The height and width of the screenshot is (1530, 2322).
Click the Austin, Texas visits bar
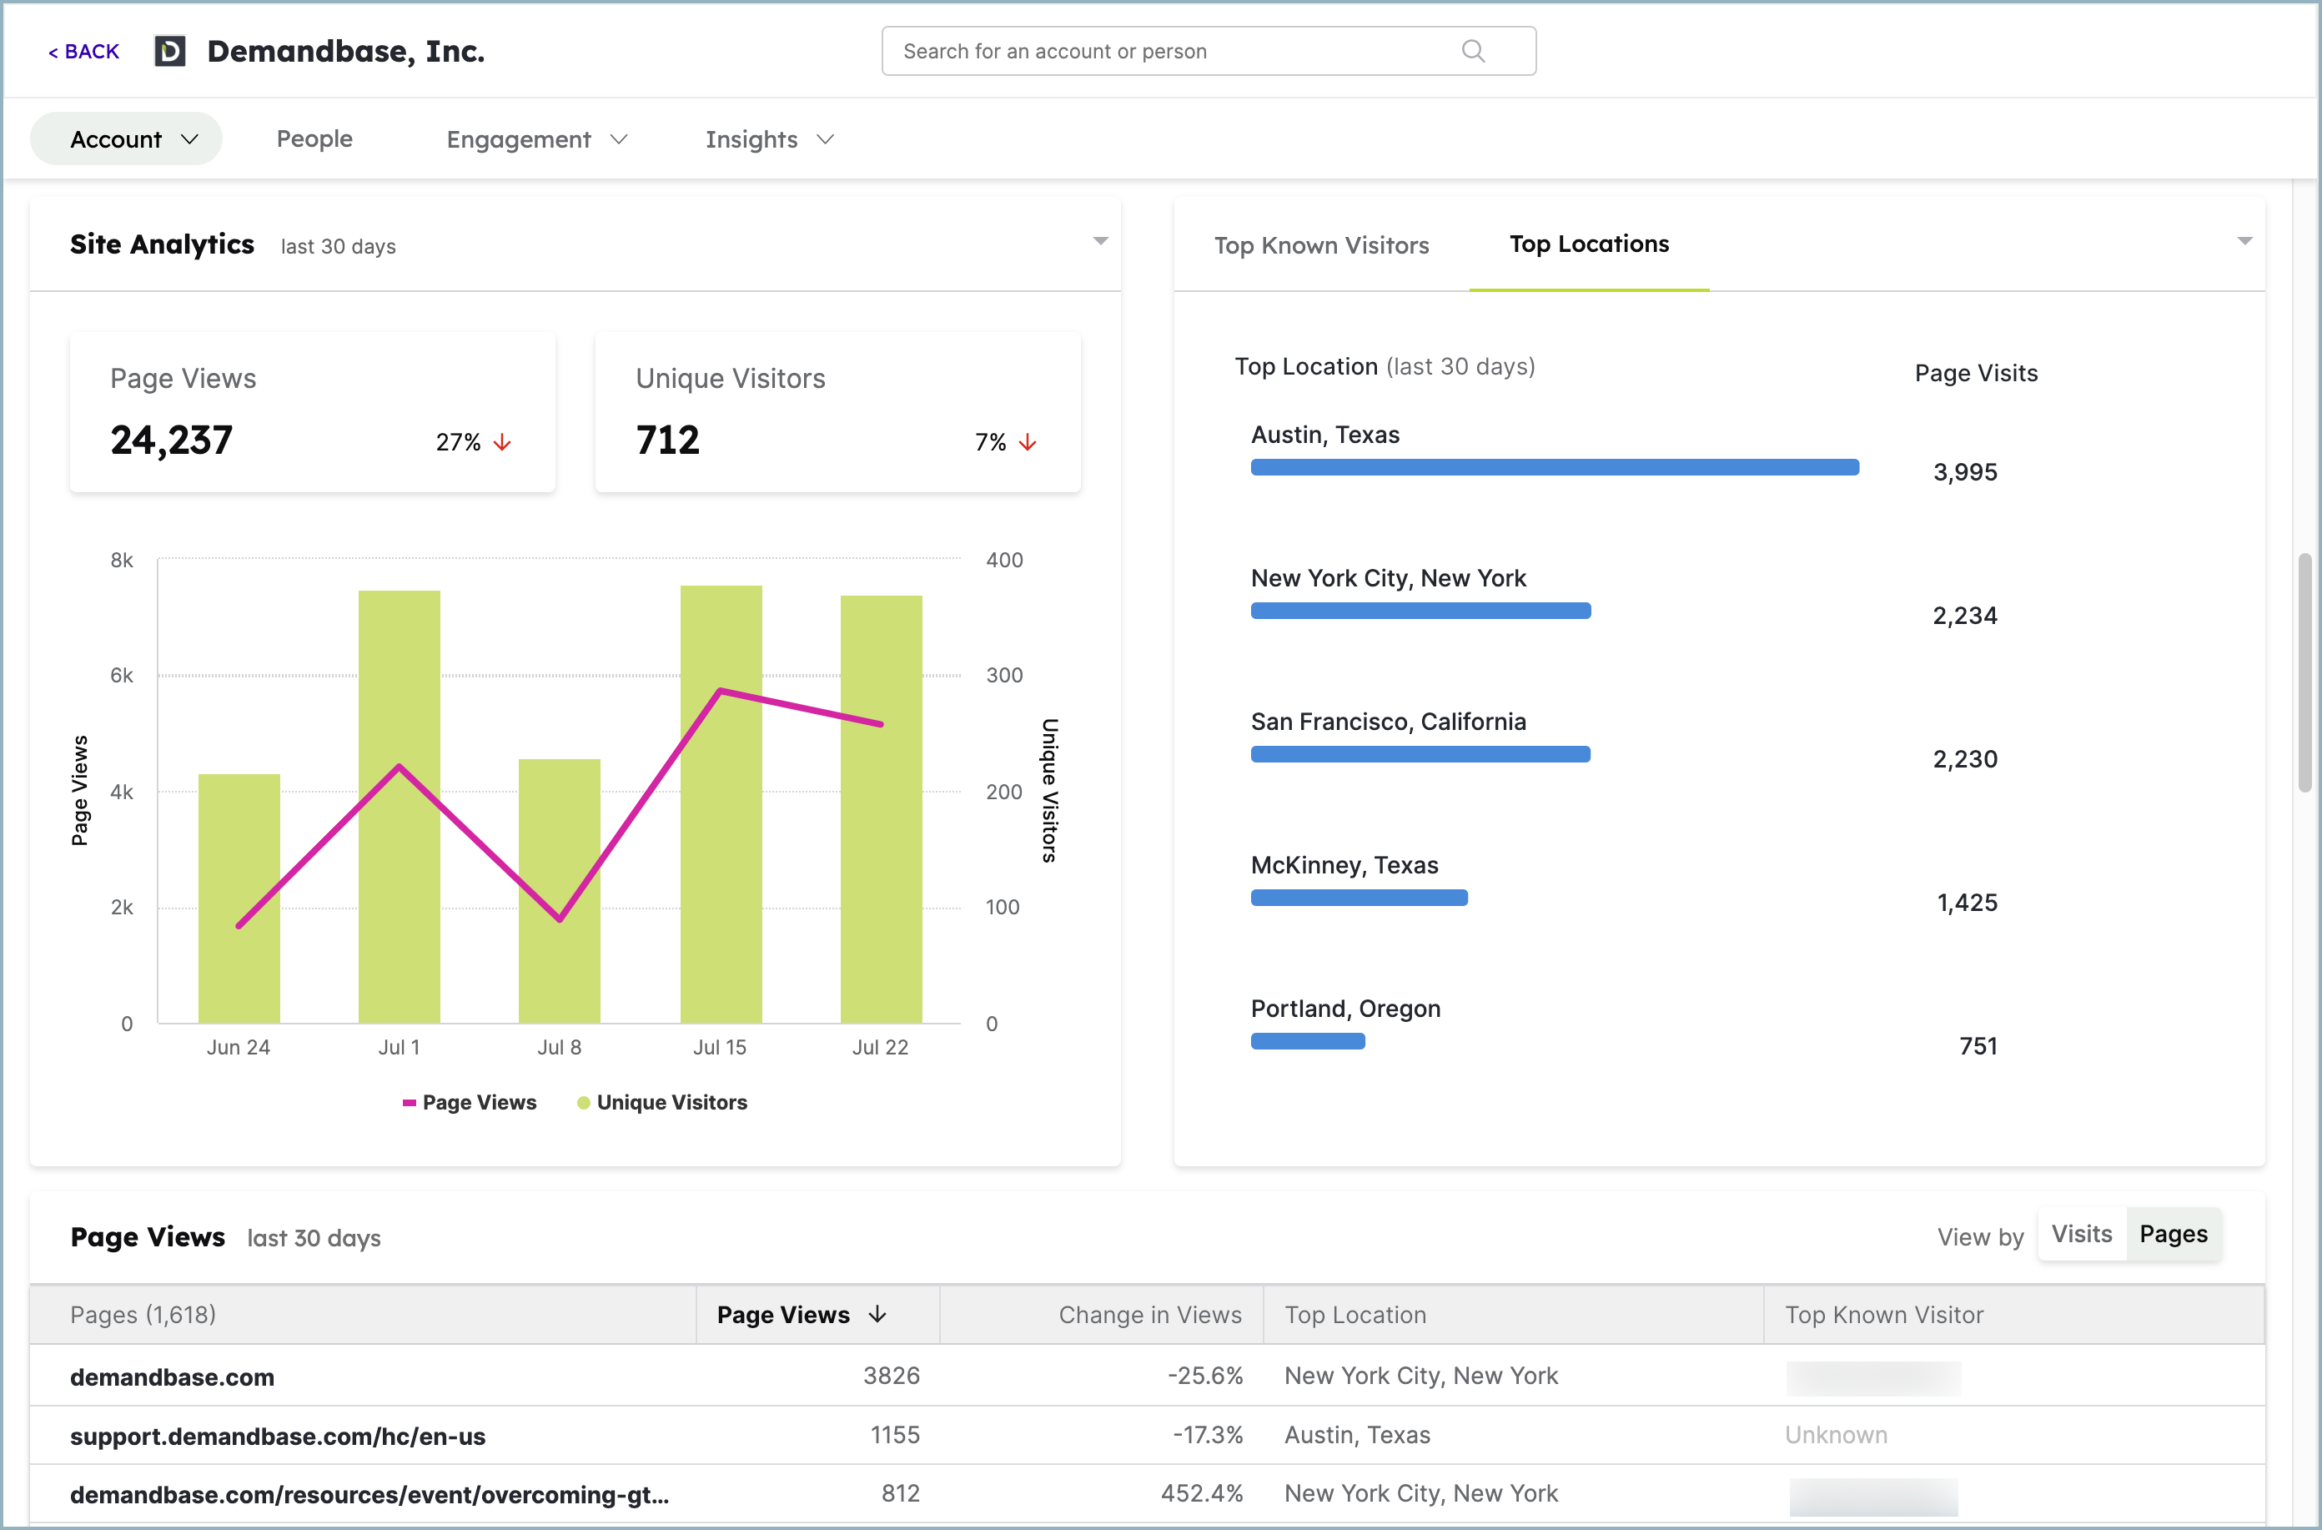tap(1554, 467)
